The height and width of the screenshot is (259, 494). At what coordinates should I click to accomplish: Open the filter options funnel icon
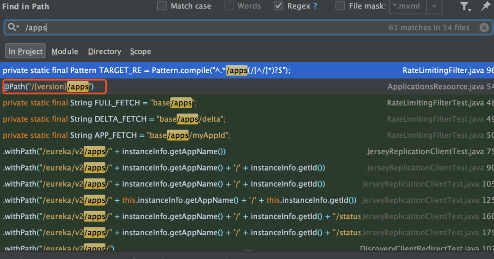pyautogui.click(x=464, y=6)
